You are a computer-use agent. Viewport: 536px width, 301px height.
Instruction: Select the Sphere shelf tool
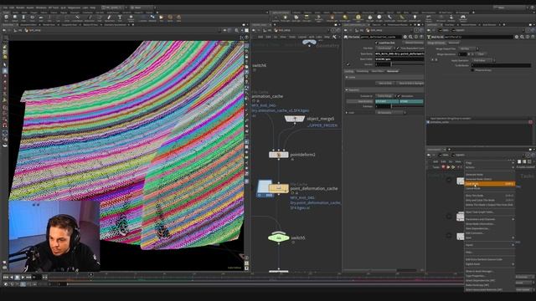pos(15,17)
